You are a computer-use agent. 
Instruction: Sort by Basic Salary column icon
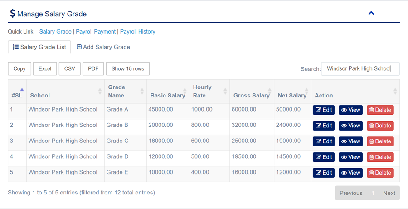pyautogui.click(x=185, y=92)
